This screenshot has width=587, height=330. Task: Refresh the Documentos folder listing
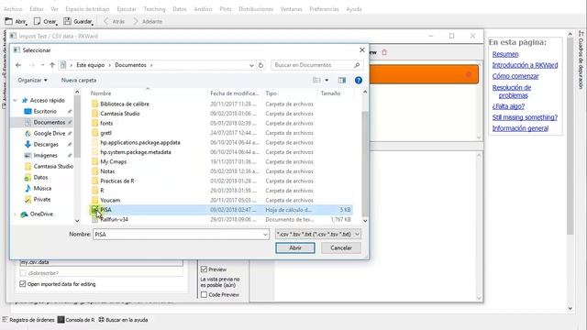[x=260, y=65]
